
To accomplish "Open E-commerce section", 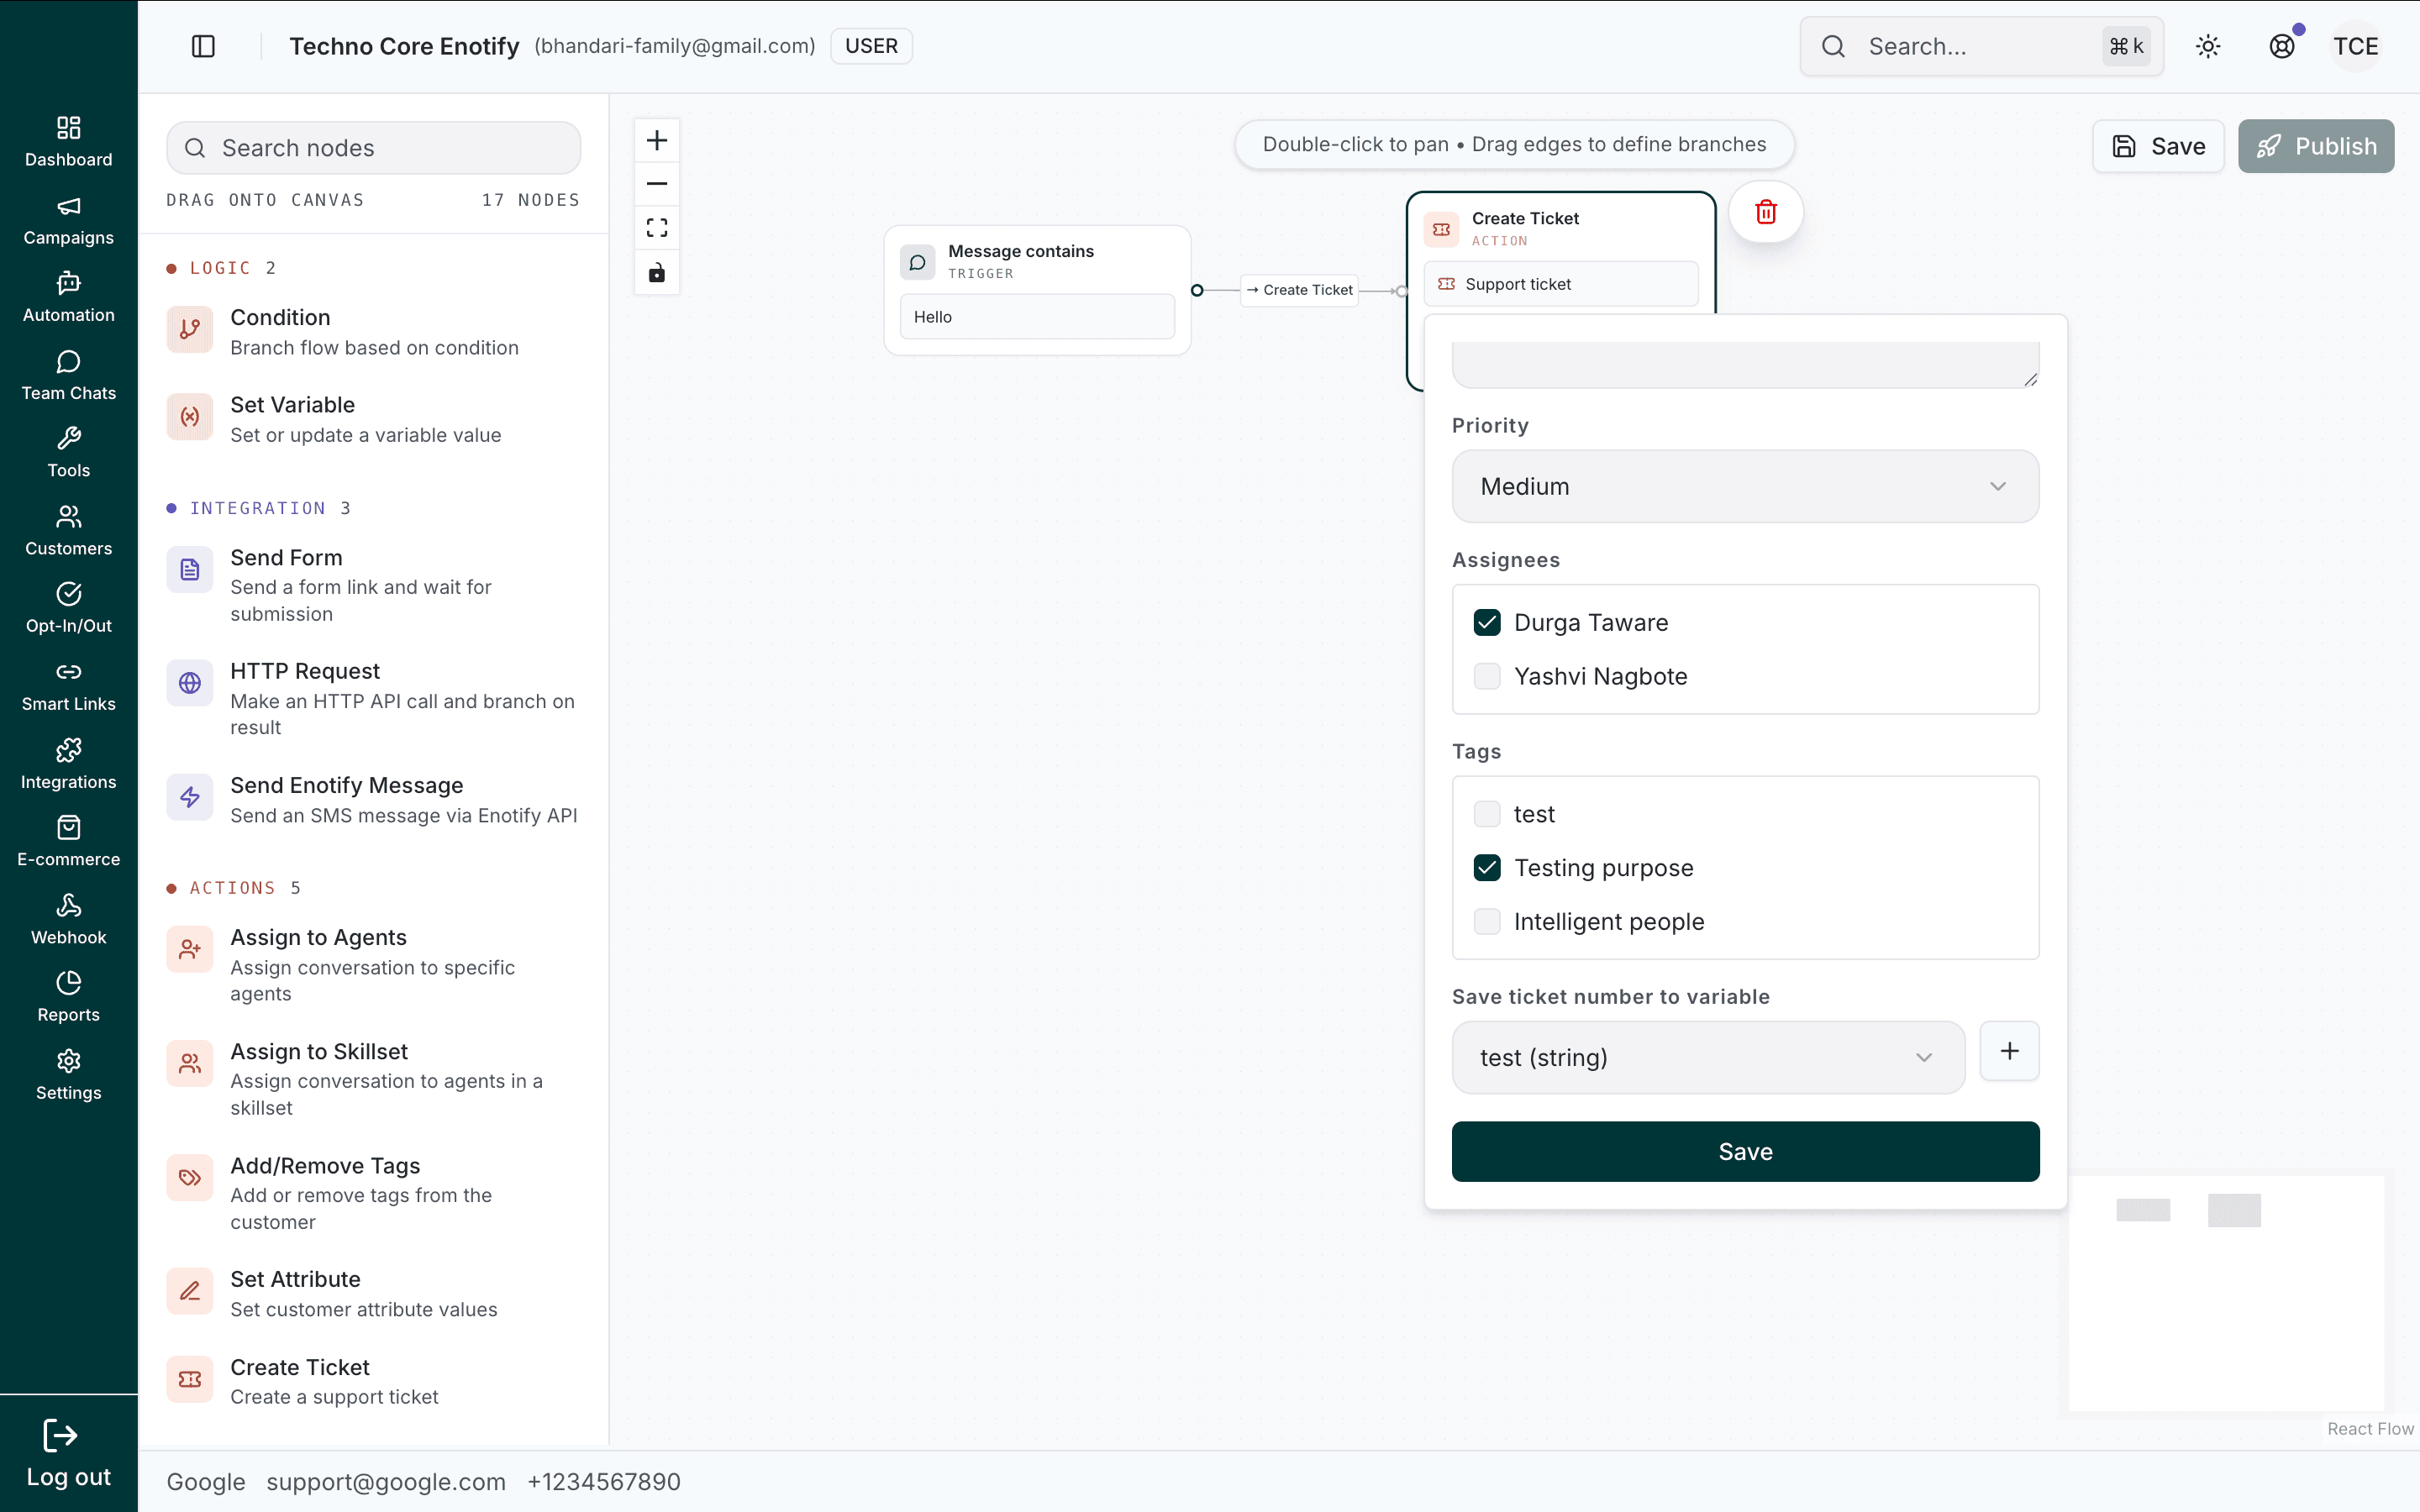I will tap(68, 841).
